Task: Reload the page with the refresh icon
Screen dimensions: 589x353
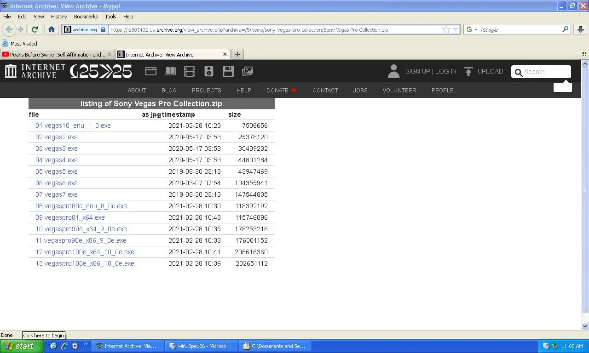Action: coord(35,29)
